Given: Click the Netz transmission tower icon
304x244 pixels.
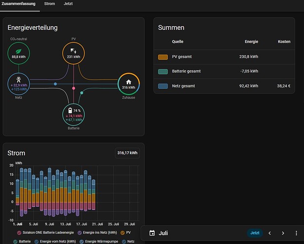Looking at the screenshot, I should (19, 80).
